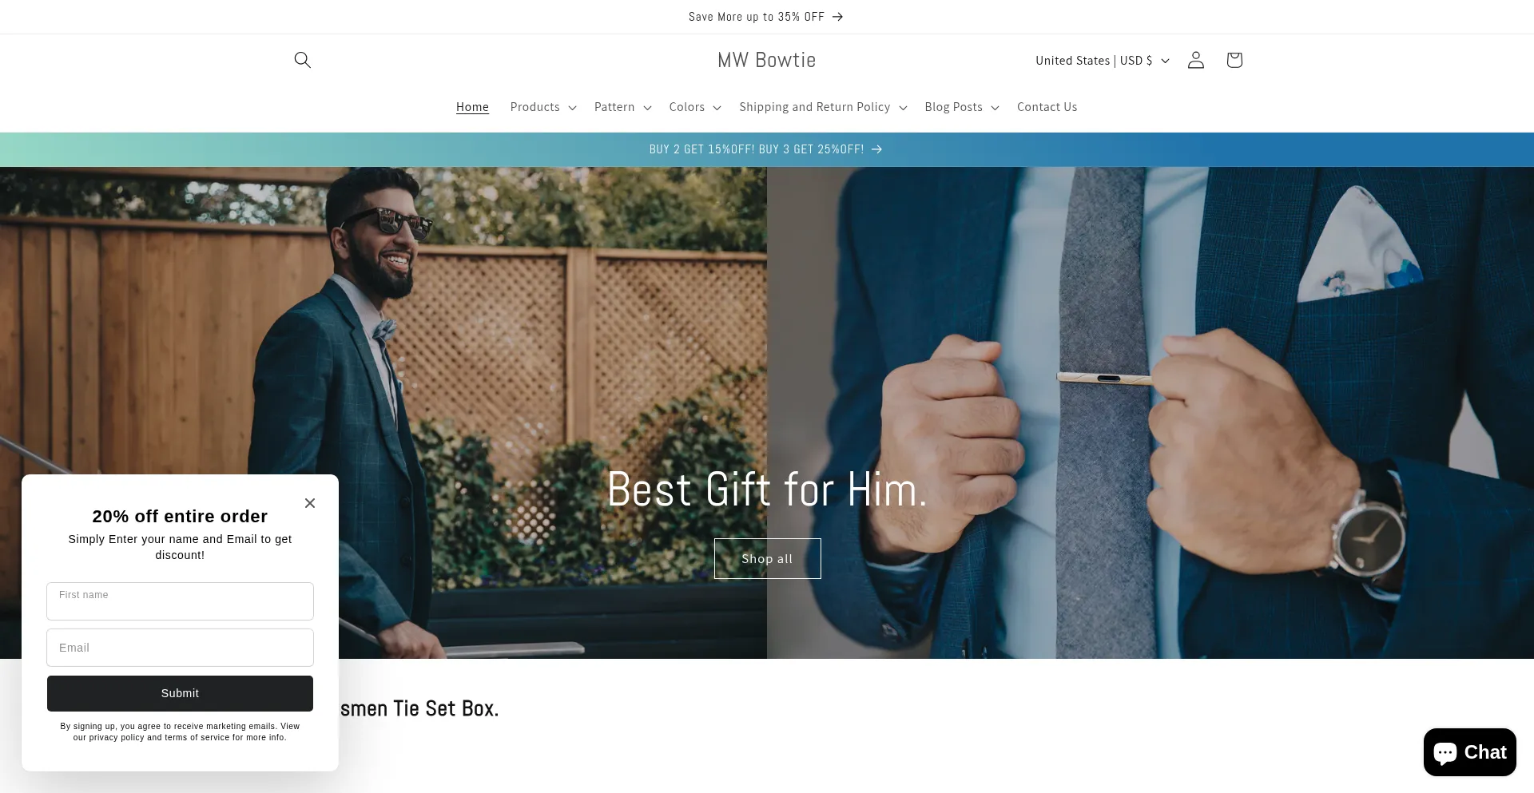This screenshot has height=793, width=1534.
Task: Close the 20% off discount popup
Action: click(310, 503)
